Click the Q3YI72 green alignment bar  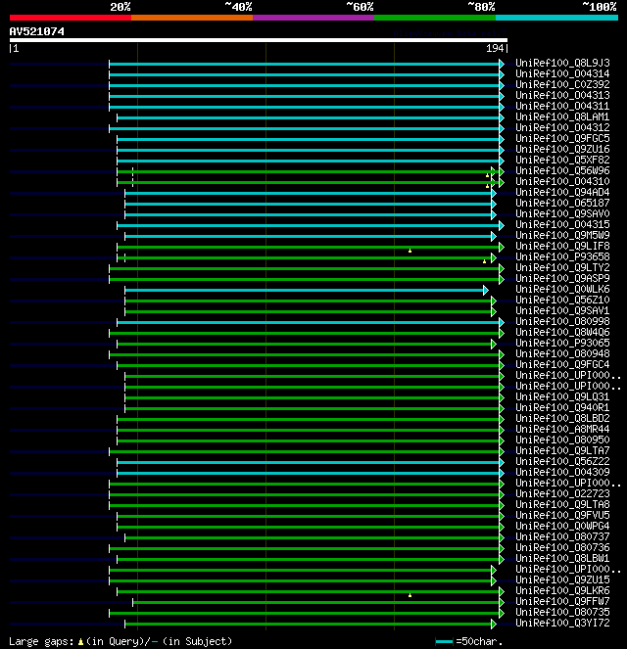(308, 624)
